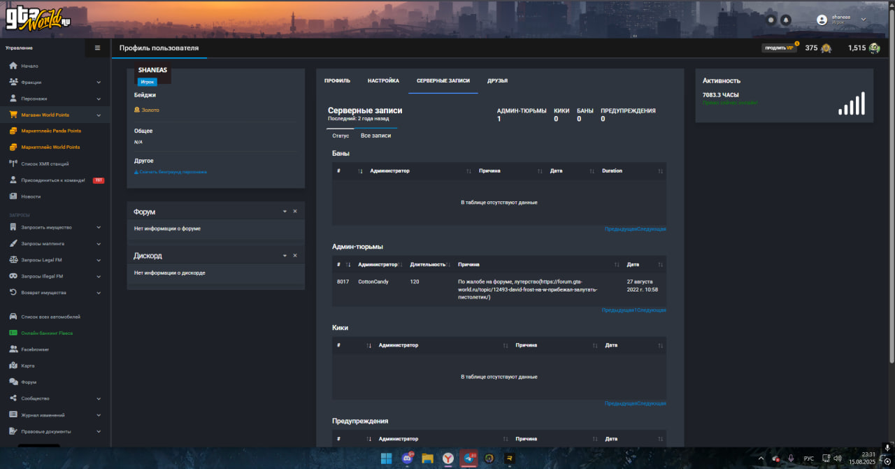895x469 pixels.
Task: Open Yandex Browser from the taskbar
Action: [x=448, y=459]
